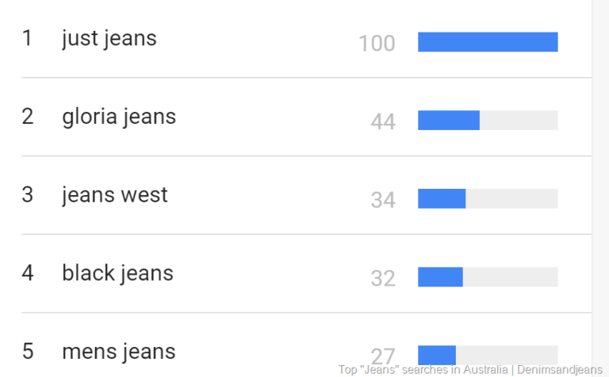Click the full blue bar for just jeans
This screenshot has width=609, height=377.
tap(488, 42)
